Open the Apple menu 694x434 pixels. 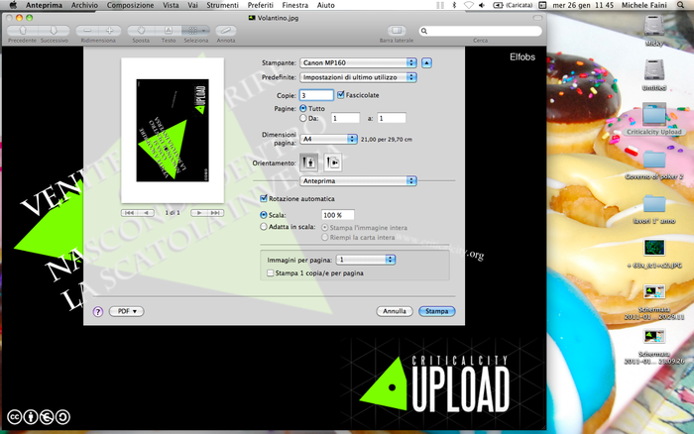tap(13, 5)
